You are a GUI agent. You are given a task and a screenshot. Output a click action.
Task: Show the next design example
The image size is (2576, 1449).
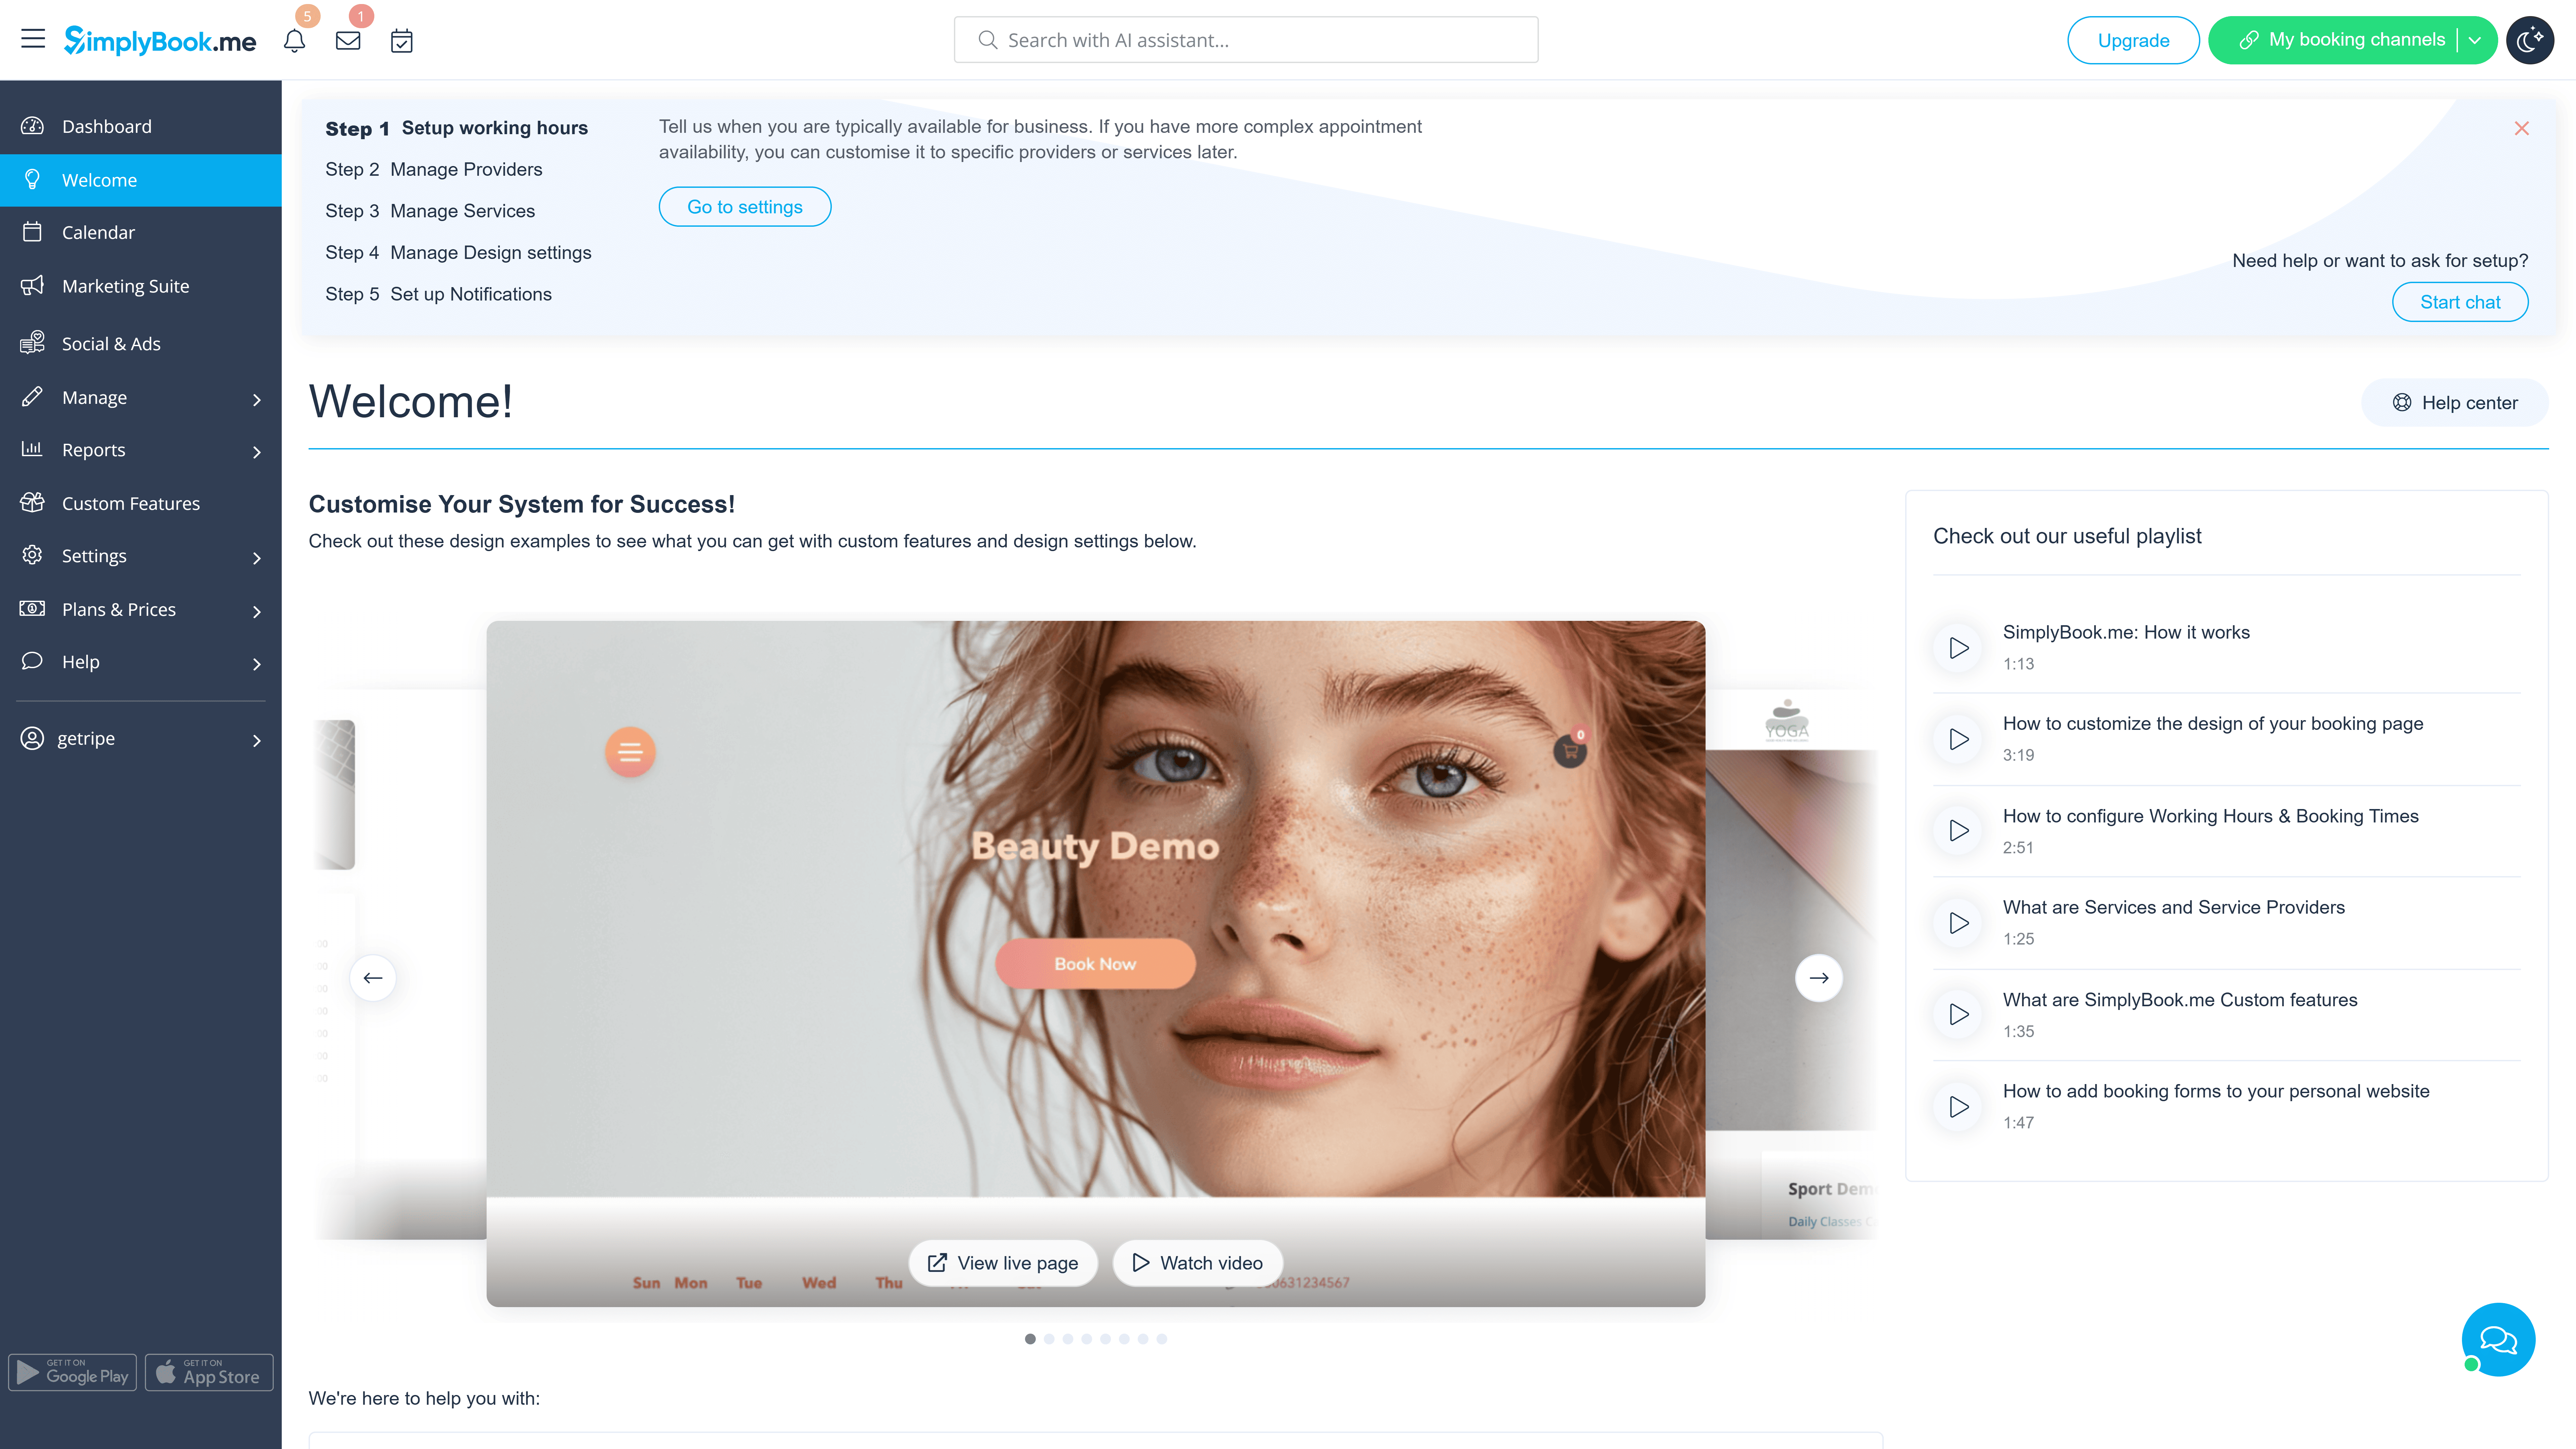pyautogui.click(x=1819, y=978)
